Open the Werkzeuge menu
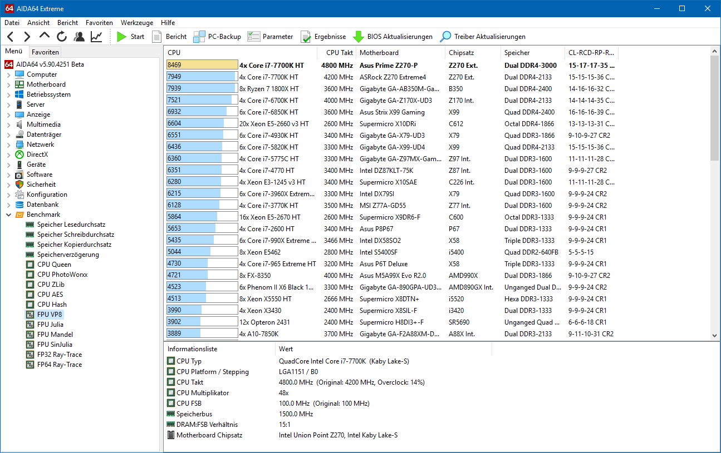 (137, 23)
